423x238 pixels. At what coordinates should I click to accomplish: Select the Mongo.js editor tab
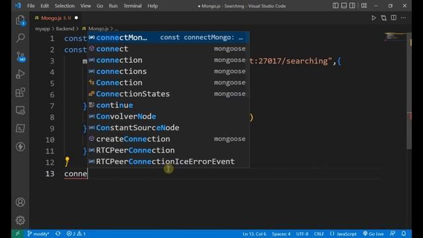[56, 18]
